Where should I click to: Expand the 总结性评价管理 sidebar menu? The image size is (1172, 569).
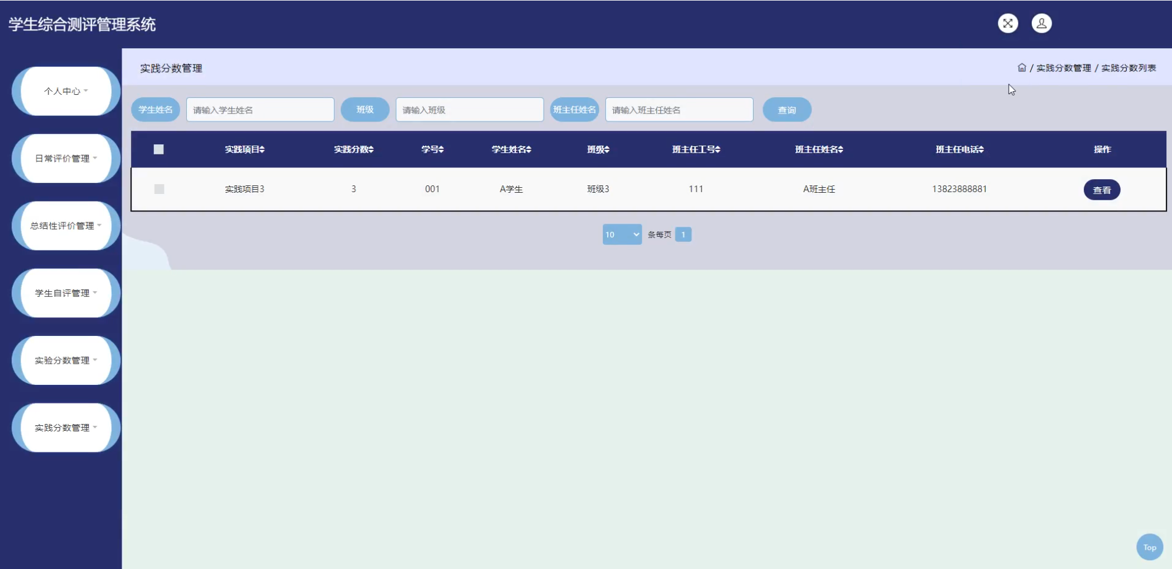click(x=66, y=226)
